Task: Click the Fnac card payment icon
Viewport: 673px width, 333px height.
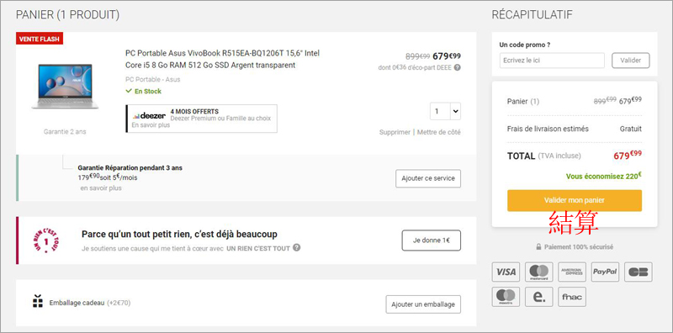Action: (572, 297)
